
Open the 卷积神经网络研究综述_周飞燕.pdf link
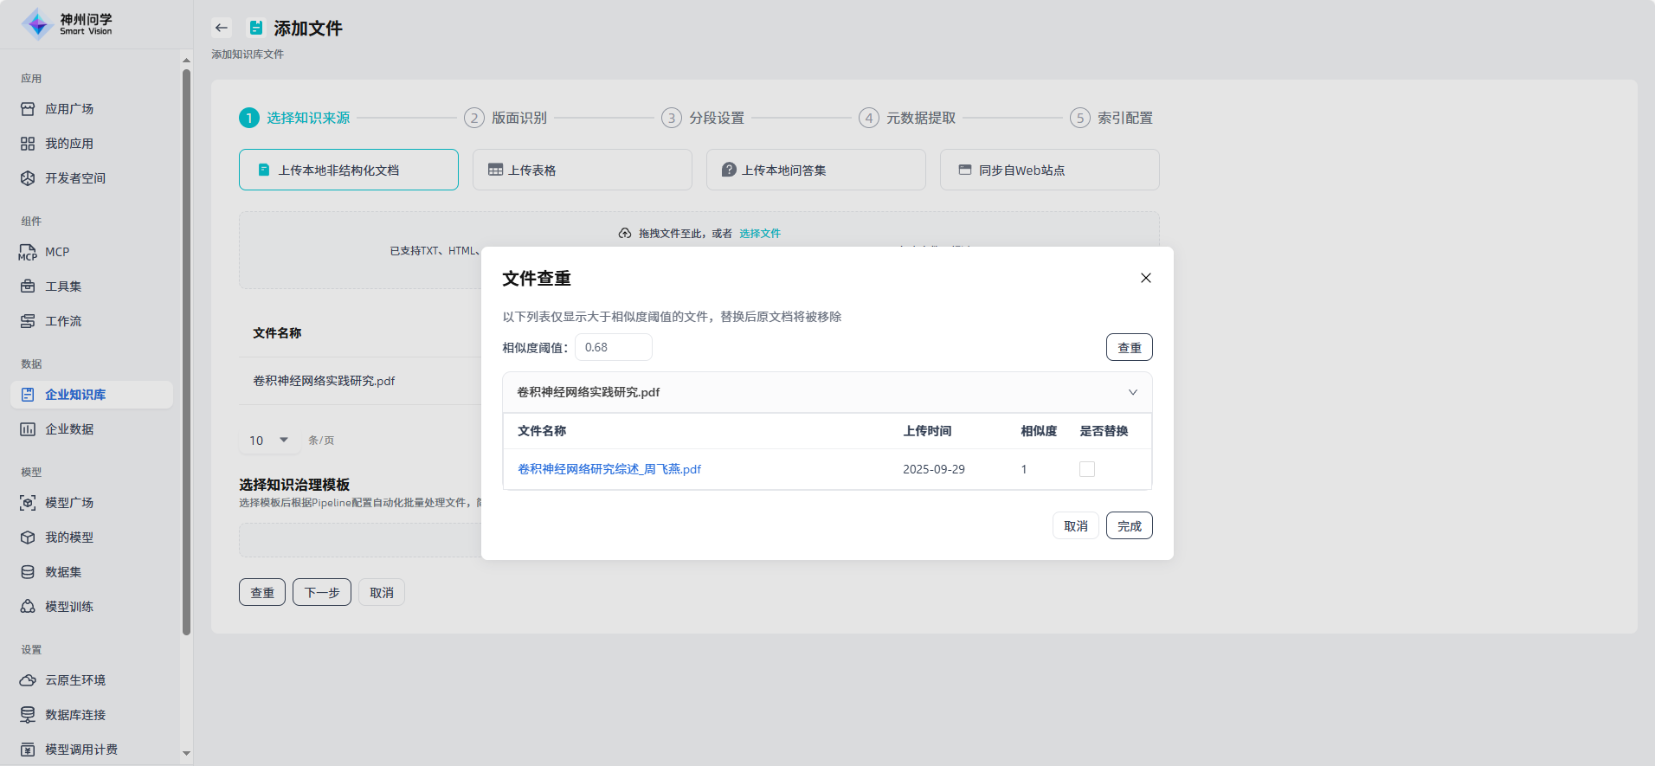point(609,469)
